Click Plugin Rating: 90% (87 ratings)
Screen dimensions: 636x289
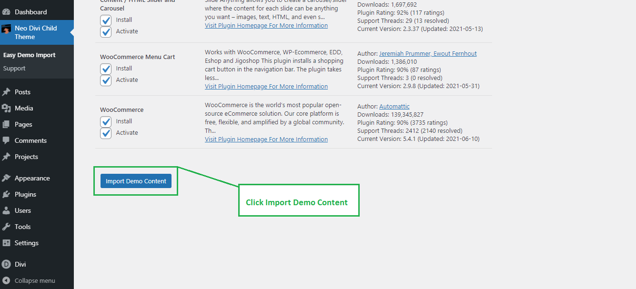click(399, 70)
